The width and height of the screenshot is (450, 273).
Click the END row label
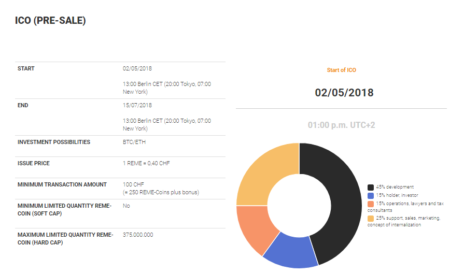point(23,105)
